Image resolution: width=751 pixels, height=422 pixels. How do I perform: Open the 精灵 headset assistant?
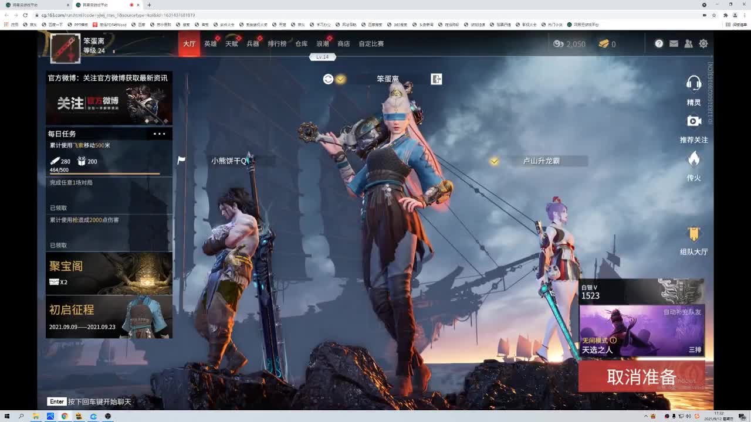point(694,84)
